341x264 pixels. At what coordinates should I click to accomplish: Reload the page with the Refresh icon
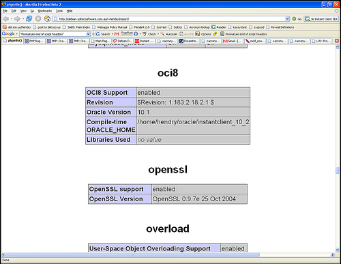click(29, 18)
